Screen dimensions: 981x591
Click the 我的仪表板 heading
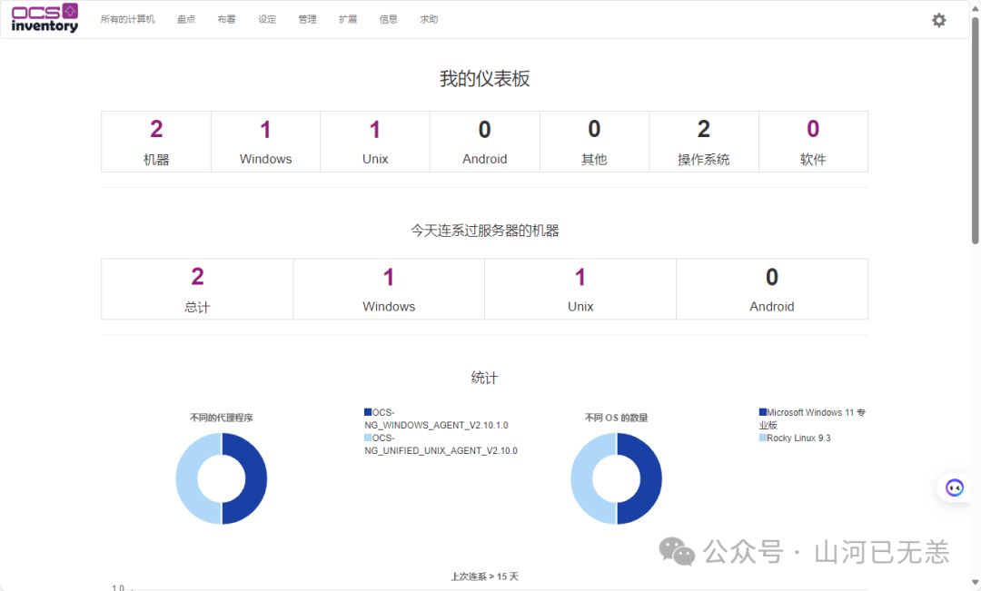(x=485, y=79)
